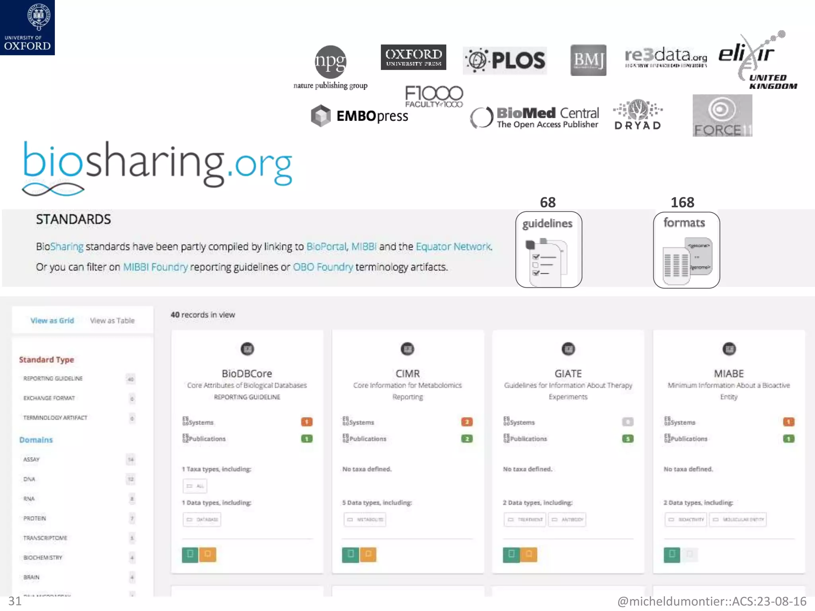The height and width of the screenshot is (611, 815).
Task: Filter by Exchange Format standard type
Action: pos(49,398)
